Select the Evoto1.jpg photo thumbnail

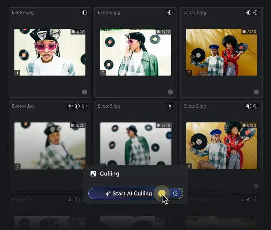pos(50,52)
